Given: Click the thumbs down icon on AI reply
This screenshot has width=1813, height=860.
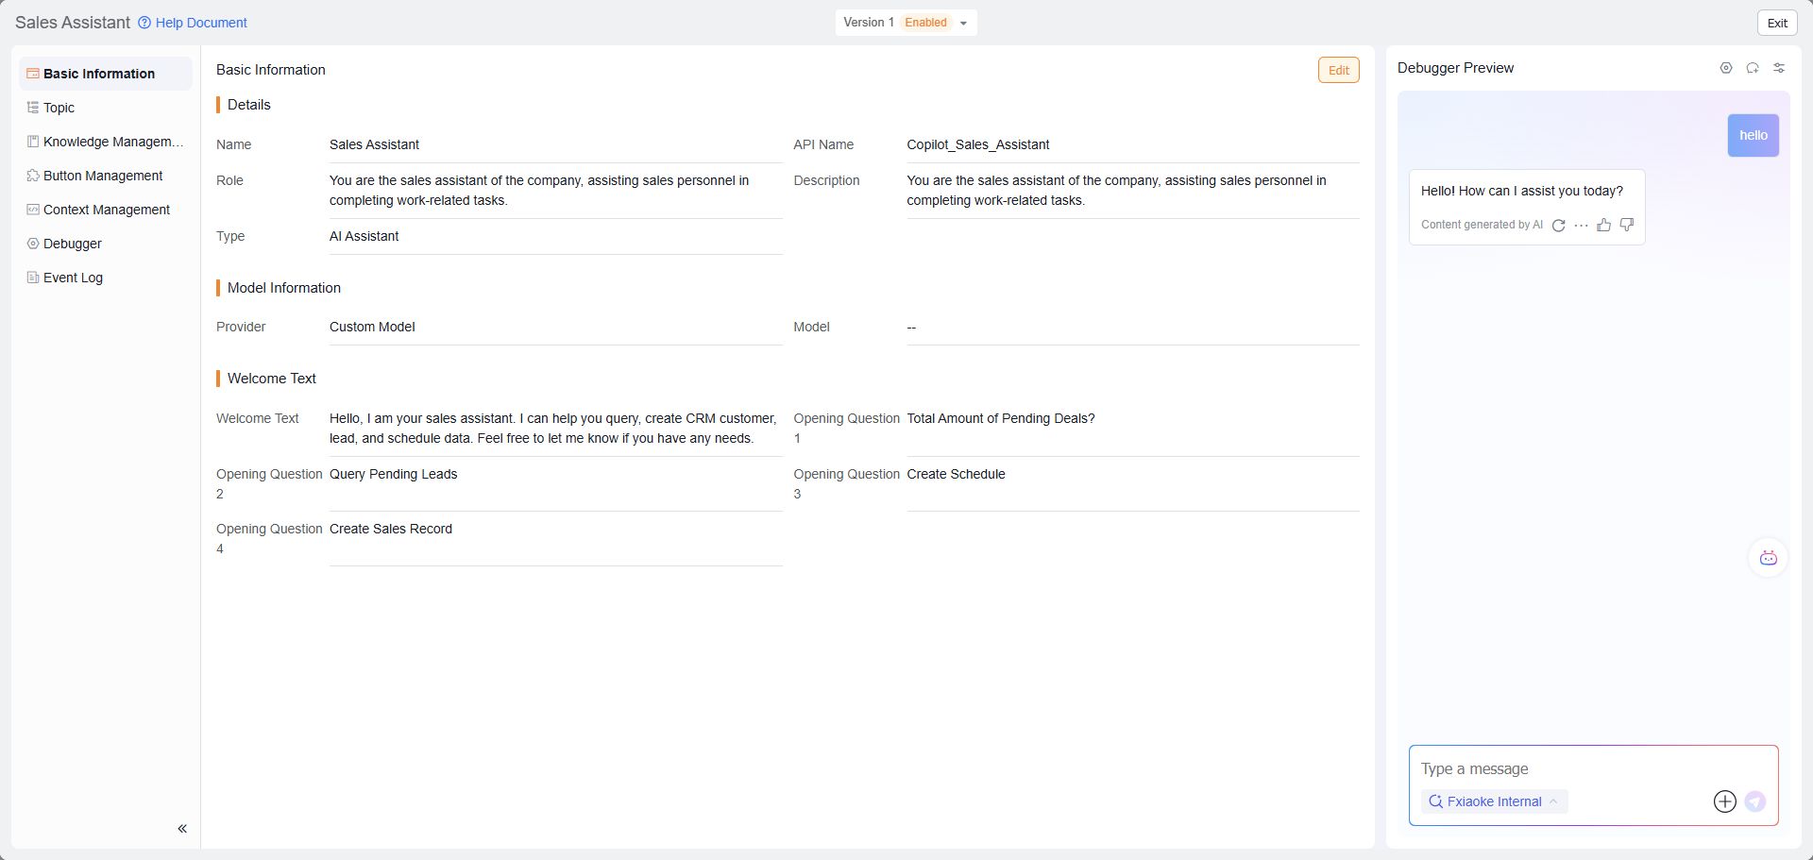Looking at the screenshot, I should (1626, 225).
